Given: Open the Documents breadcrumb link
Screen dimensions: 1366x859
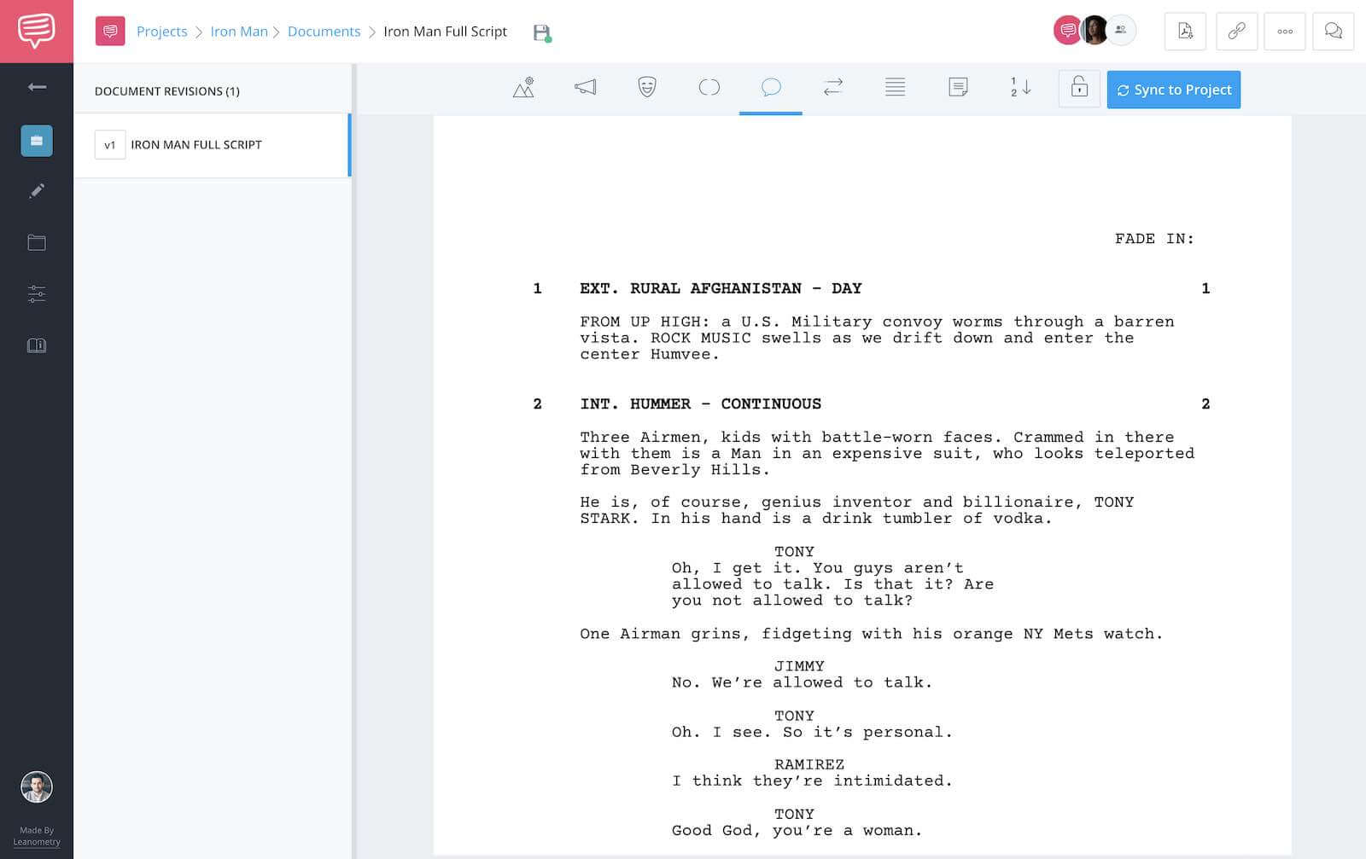Looking at the screenshot, I should click(x=324, y=32).
